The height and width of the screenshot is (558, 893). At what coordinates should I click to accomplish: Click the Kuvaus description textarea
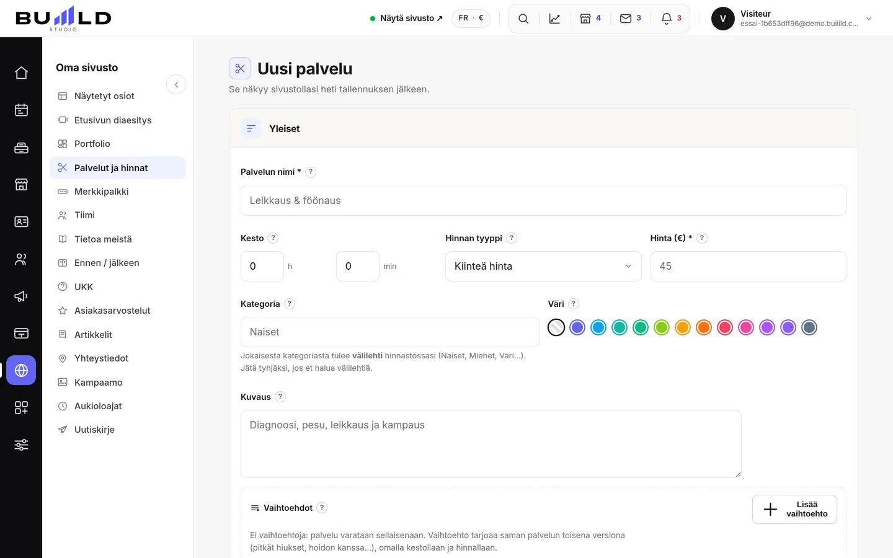coord(491,444)
